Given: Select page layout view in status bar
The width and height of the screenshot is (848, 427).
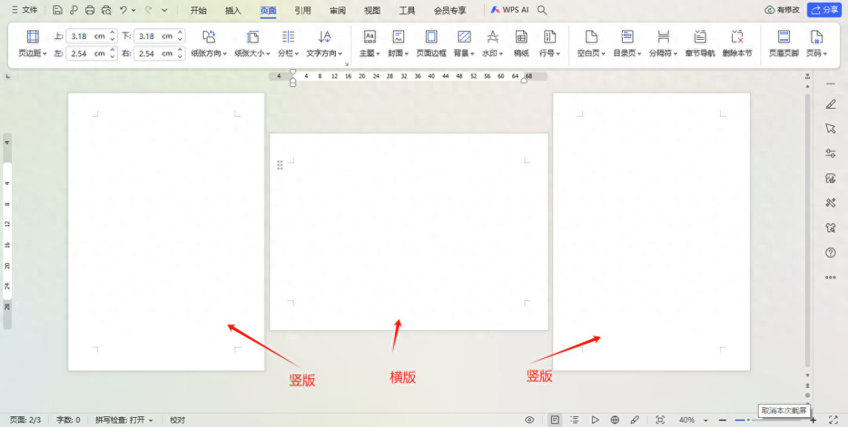Looking at the screenshot, I should pos(555,420).
